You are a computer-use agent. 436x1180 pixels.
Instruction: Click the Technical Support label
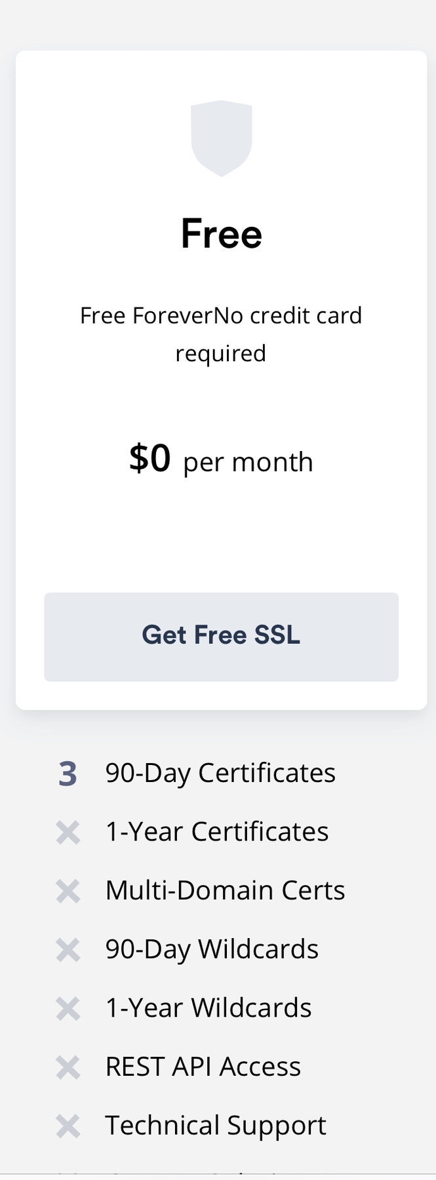(216, 1126)
